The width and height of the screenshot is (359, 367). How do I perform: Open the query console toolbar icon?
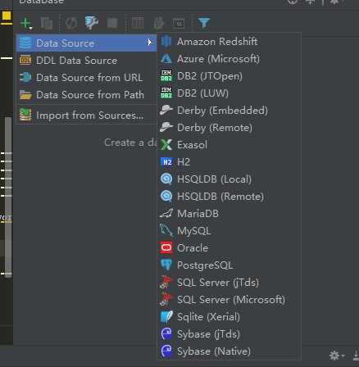click(179, 24)
